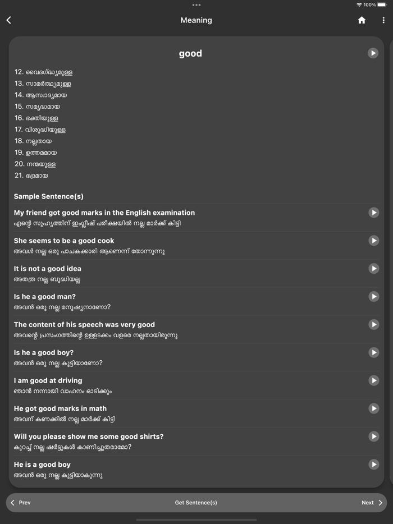The image size is (393, 524).
Task: Play the English examination sentence audio
Action: pos(373,212)
